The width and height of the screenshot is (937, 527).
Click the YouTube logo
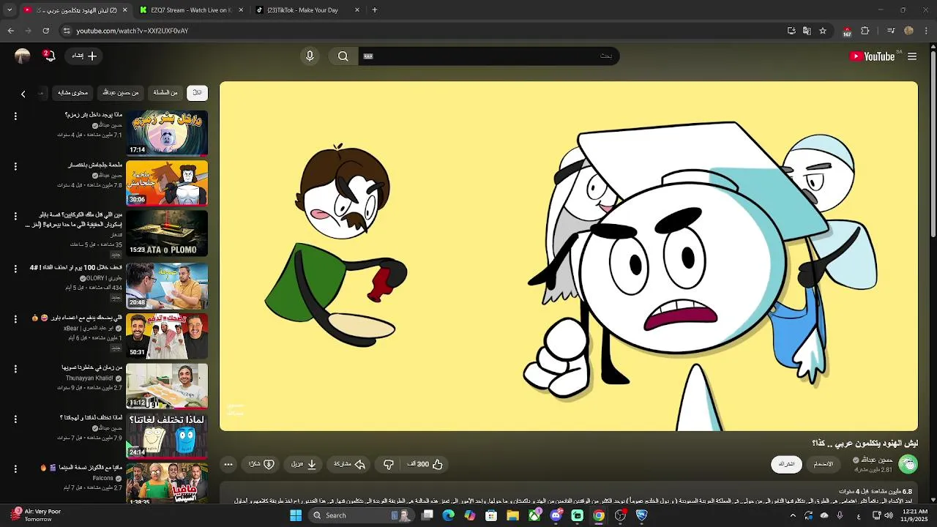(x=873, y=56)
